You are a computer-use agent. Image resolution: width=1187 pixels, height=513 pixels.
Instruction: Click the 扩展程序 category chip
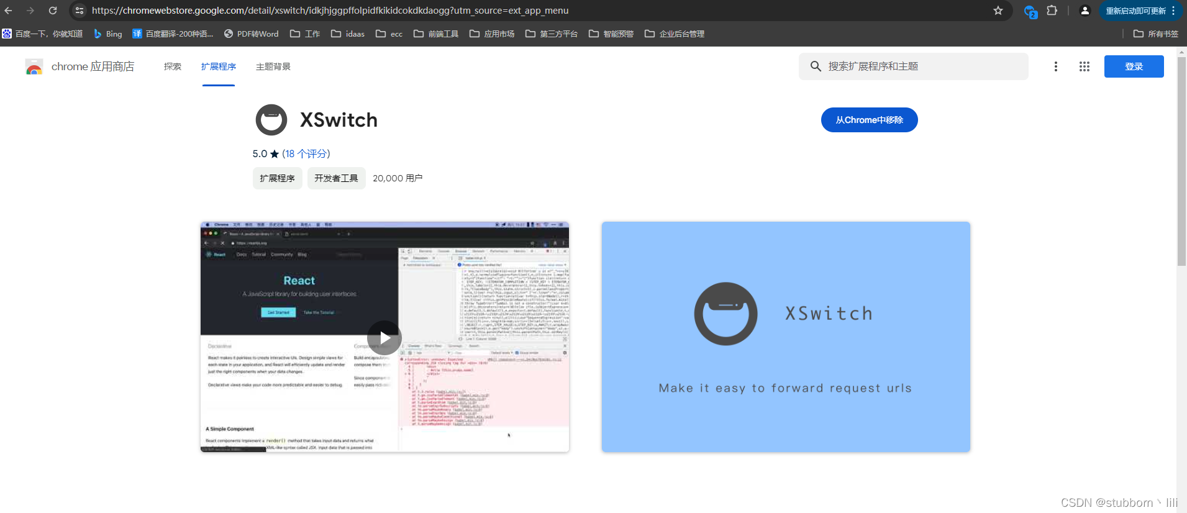pyautogui.click(x=278, y=178)
